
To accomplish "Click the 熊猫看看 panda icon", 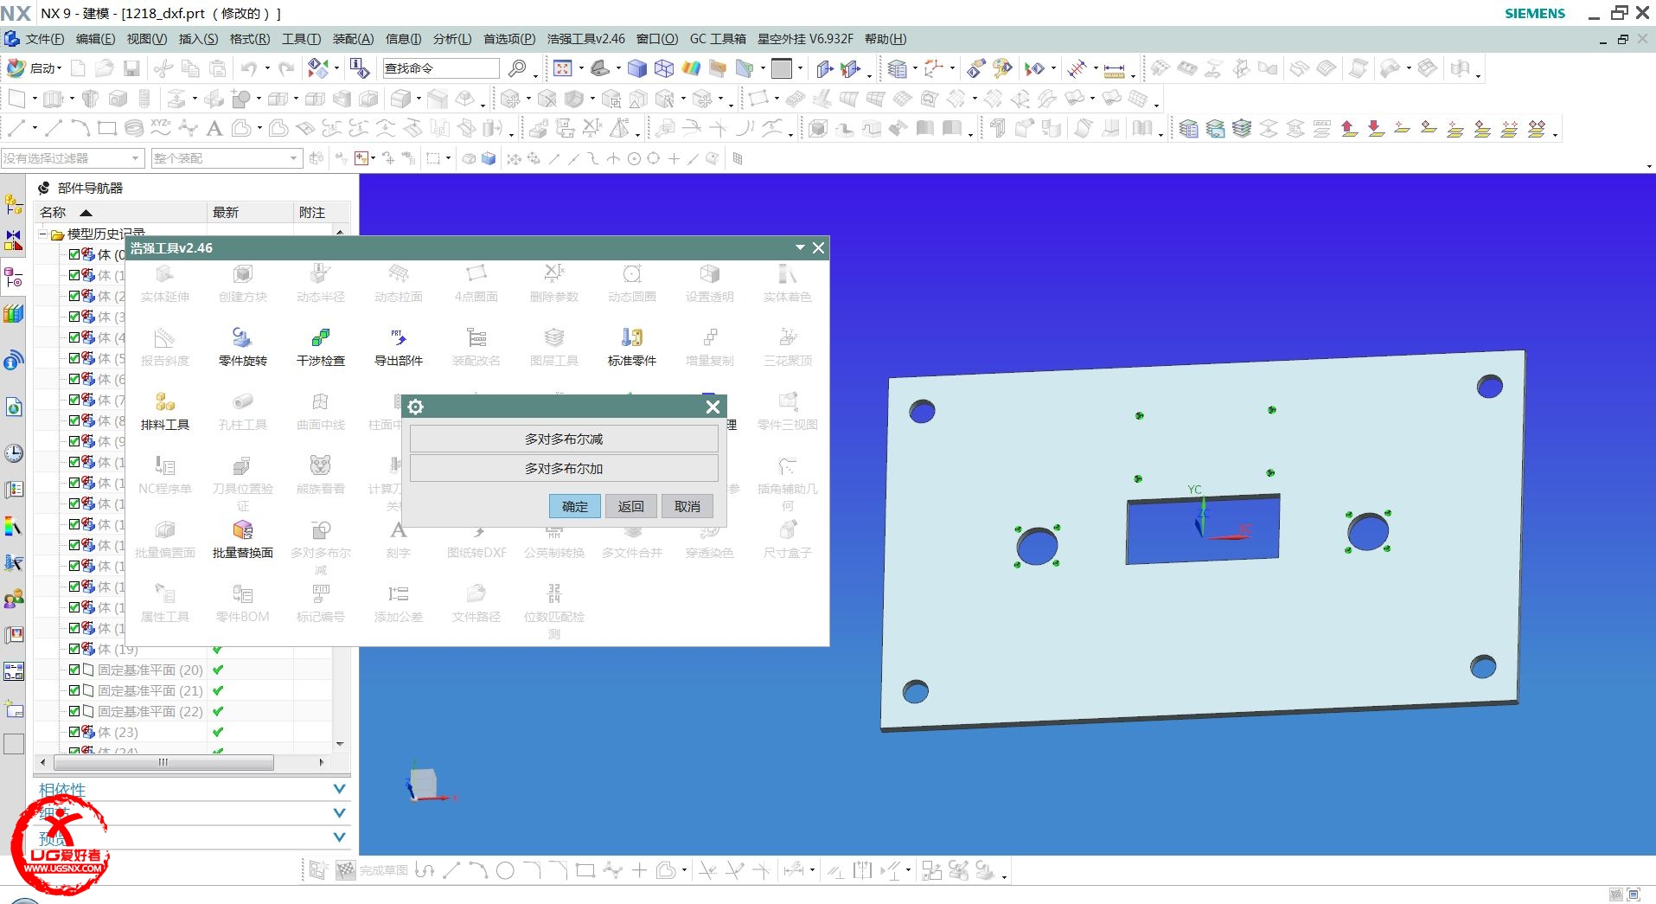I will [320, 465].
